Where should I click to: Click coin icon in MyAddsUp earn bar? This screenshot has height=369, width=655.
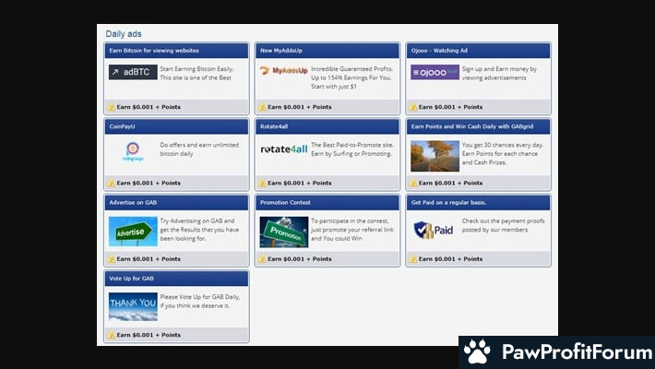pos(262,107)
